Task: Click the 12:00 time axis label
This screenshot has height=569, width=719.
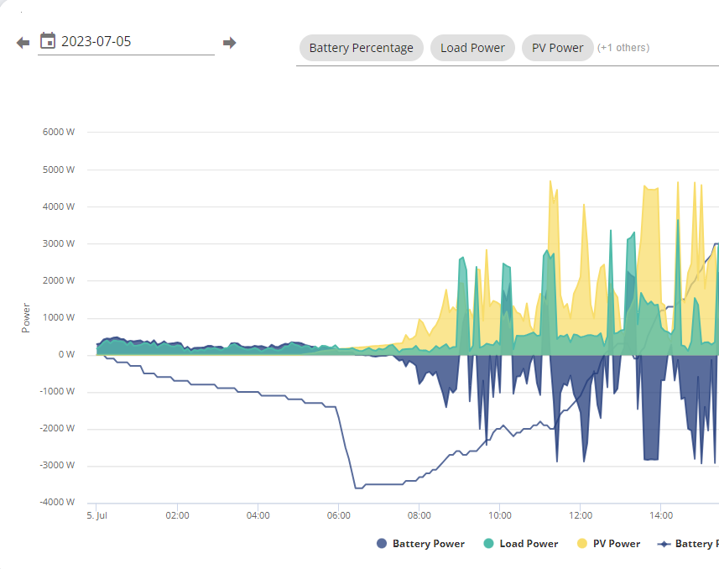Action: [x=581, y=515]
